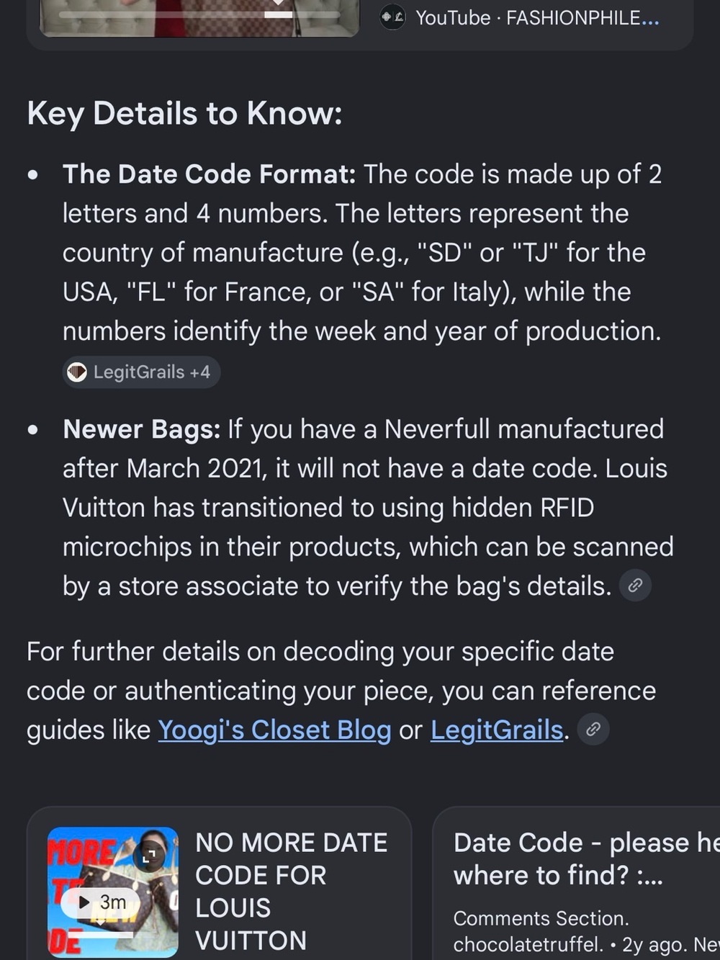
Task: Tap 'The Date Code Format:' bold text
Action: (x=210, y=174)
